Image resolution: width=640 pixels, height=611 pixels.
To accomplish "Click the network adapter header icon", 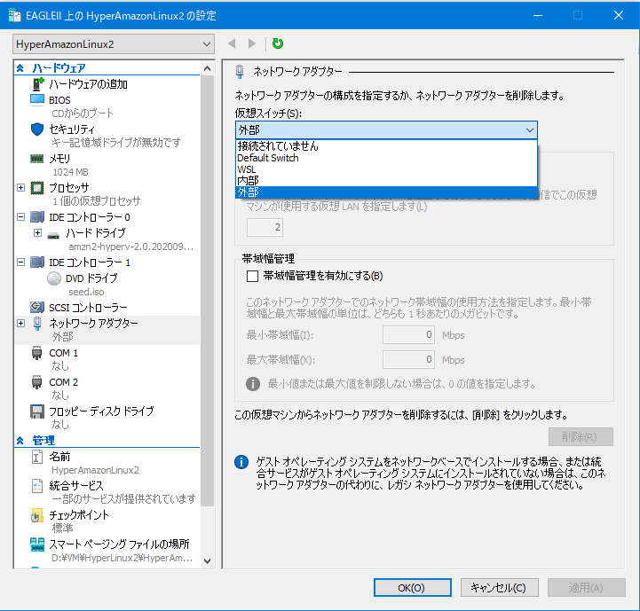I will coord(240,72).
